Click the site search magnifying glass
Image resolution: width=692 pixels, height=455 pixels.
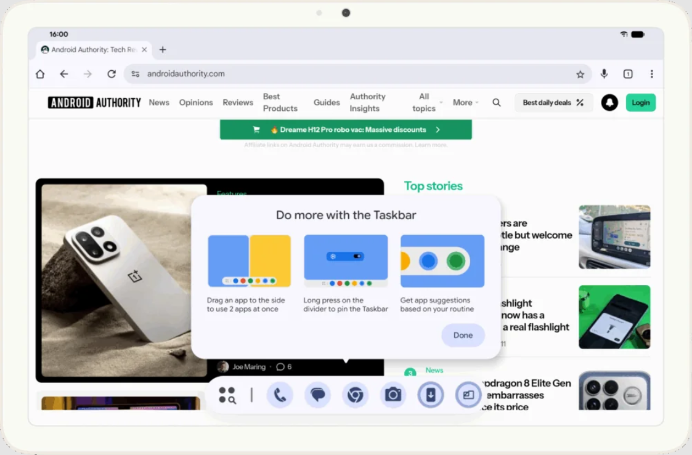pos(497,102)
